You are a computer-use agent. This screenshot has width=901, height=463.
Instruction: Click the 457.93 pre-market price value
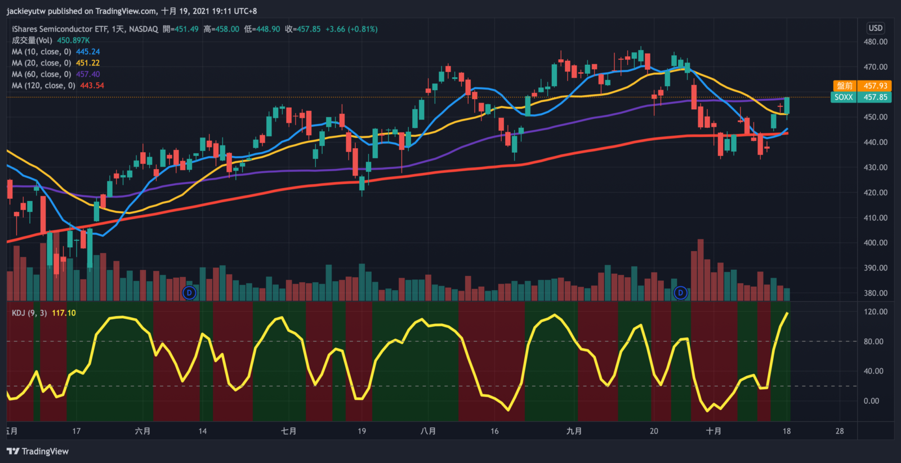coord(875,86)
